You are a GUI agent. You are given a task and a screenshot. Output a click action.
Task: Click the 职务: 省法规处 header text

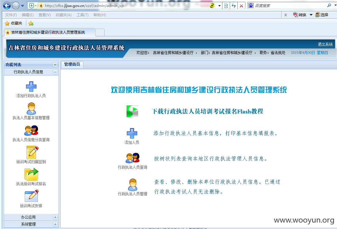coord(273,53)
